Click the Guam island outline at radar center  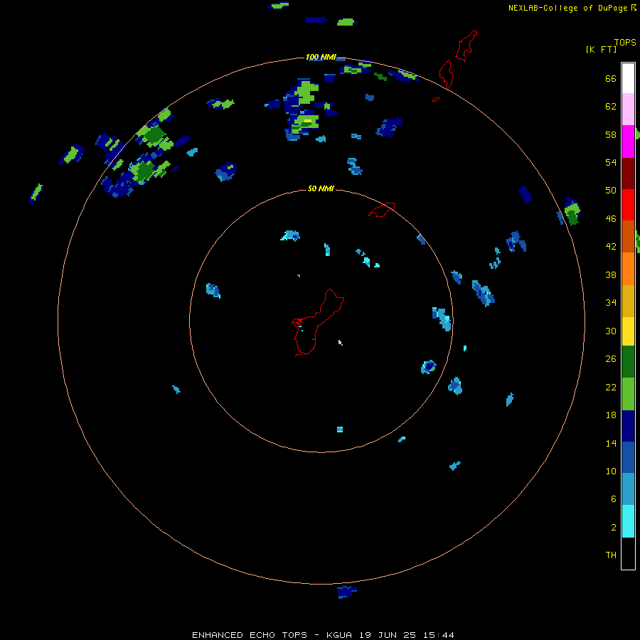click(318, 322)
